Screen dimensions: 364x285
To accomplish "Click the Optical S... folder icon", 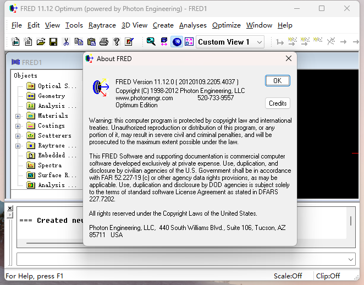I will click(31, 86).
